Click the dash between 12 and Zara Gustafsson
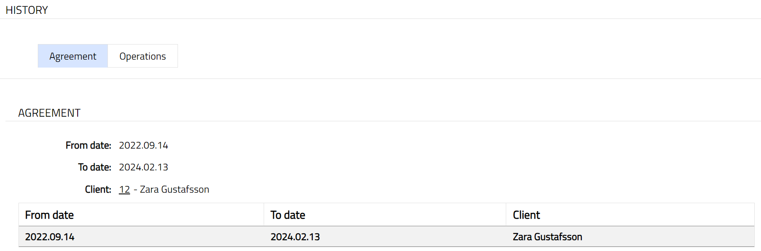The image size is (761, 251). 135,190
